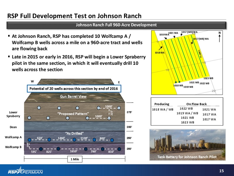
Task: Select the 'Dean' formation label
Action: (x=13, y=127)
